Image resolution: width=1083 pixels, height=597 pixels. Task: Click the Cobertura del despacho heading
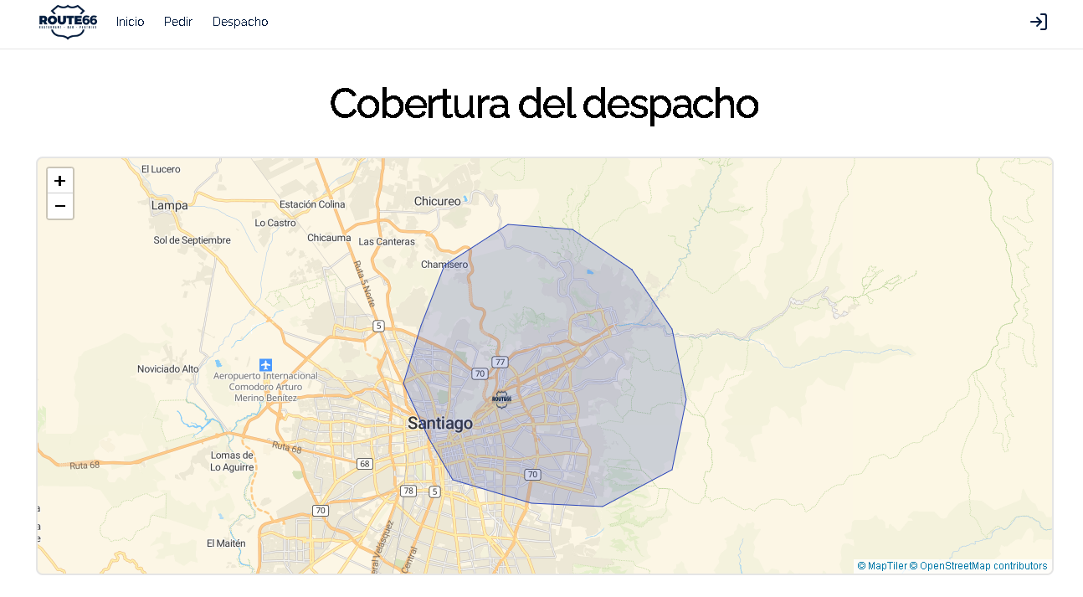pos(544,104)
